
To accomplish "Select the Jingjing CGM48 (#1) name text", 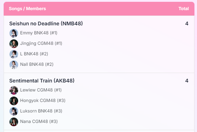I will pyautogui.click(x=41, y=43).
